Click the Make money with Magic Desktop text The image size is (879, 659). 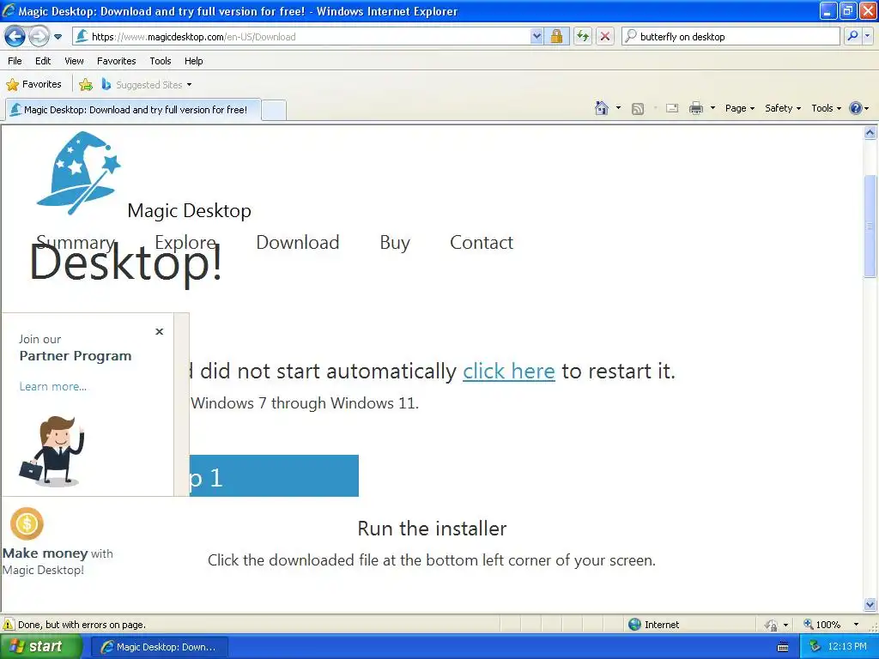coord(58,561)
